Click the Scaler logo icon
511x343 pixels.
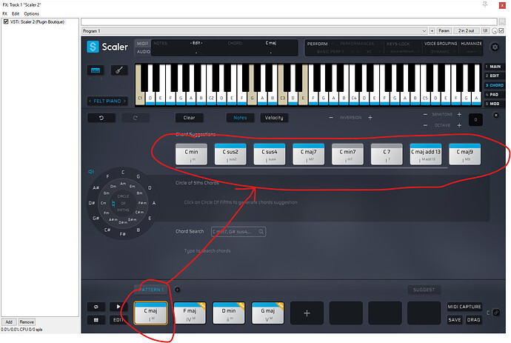[93, 47]
